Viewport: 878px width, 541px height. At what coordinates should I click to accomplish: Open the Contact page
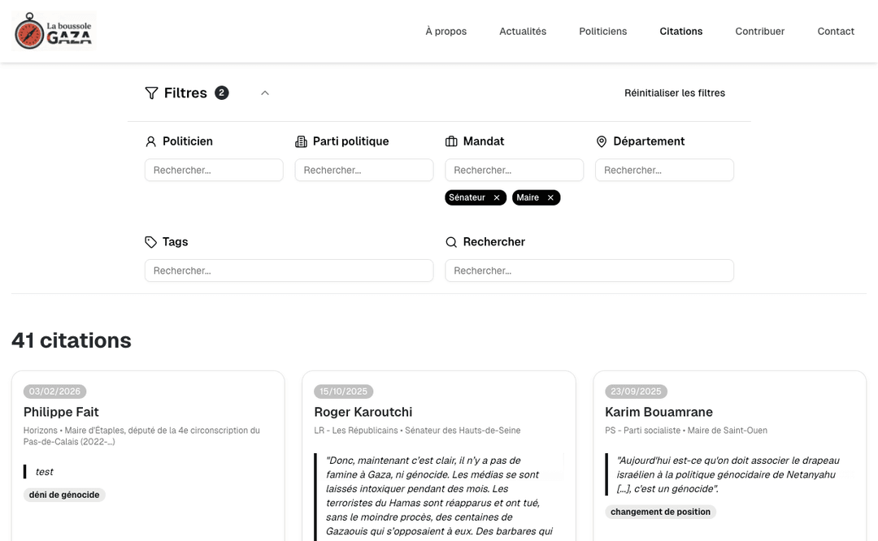(x=836, y=32)
